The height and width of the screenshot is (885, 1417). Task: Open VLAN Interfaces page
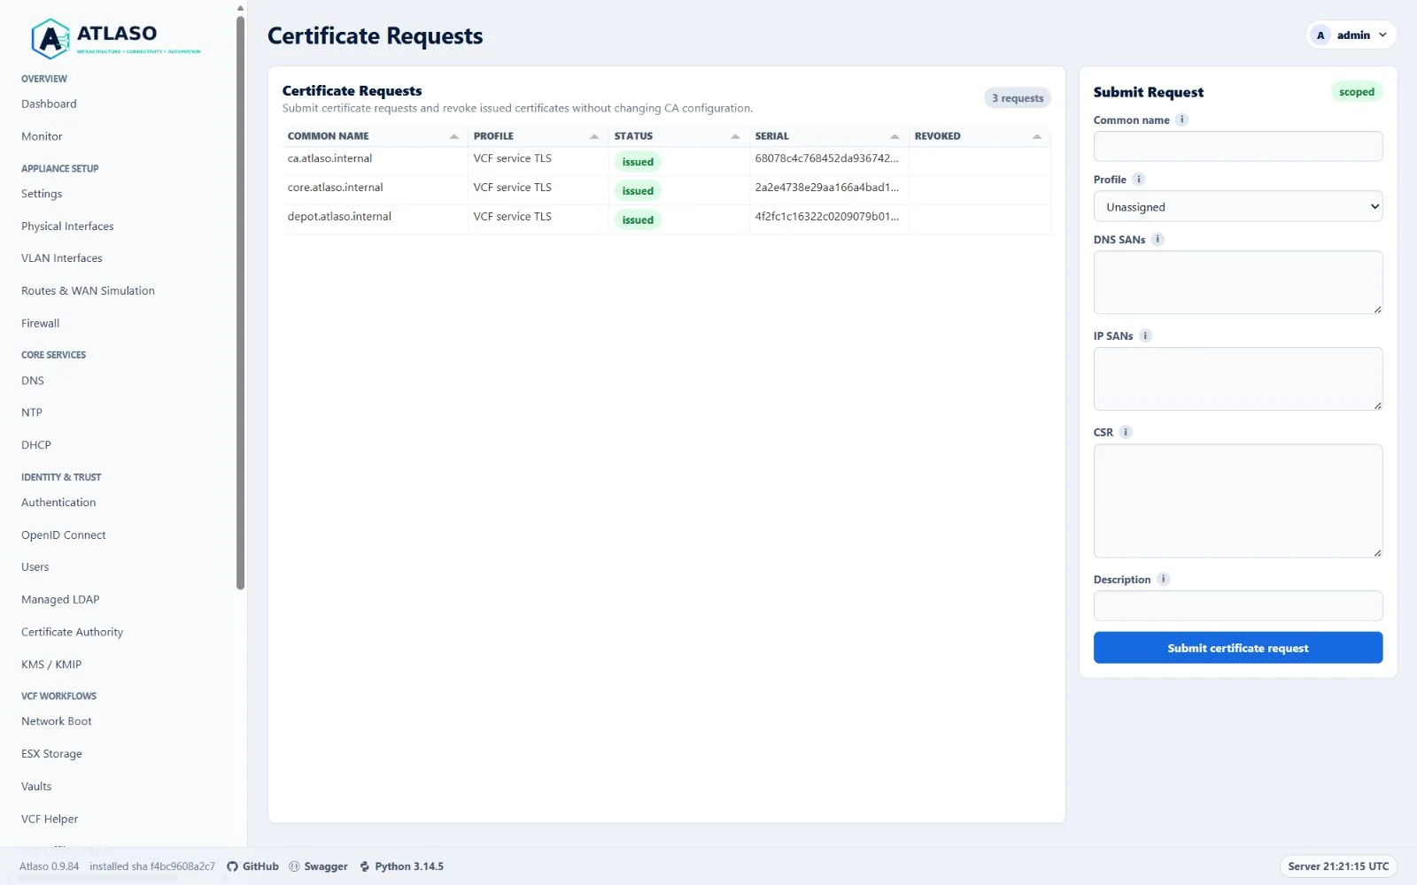coord(62,258)
